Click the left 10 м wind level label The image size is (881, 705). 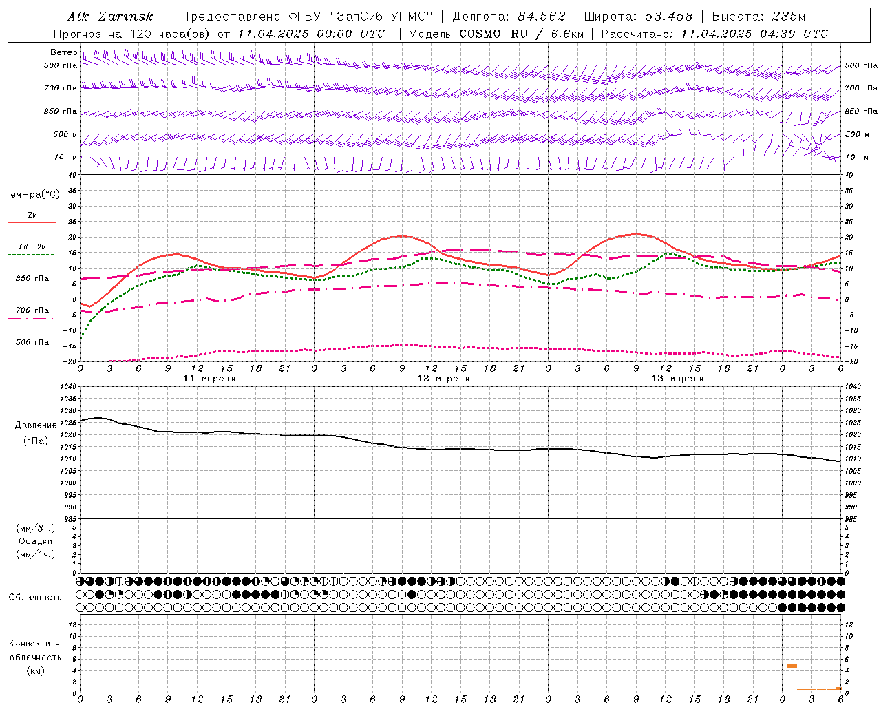click(x=65, y=157)
